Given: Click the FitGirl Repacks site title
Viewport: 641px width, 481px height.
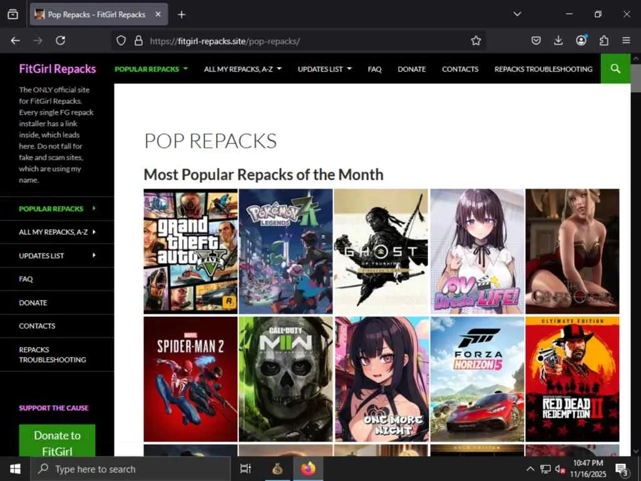Looking at the screenshot, I should pyautogui.click(x=57, y=69).
